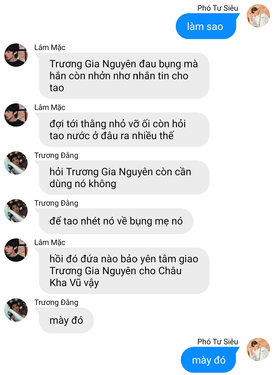Select the message 'Trương Gia Nguyên đau bụng mà...'

[124, 76]
